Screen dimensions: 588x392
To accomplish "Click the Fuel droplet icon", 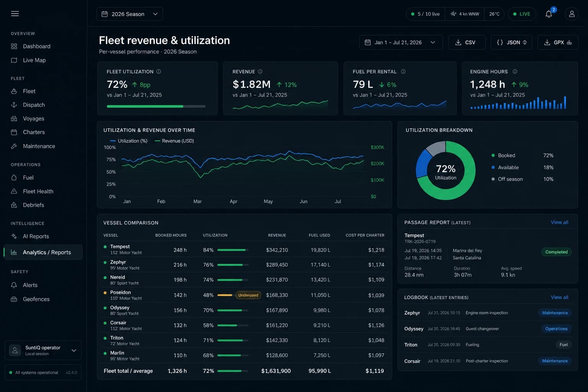I will click(14, 178).
